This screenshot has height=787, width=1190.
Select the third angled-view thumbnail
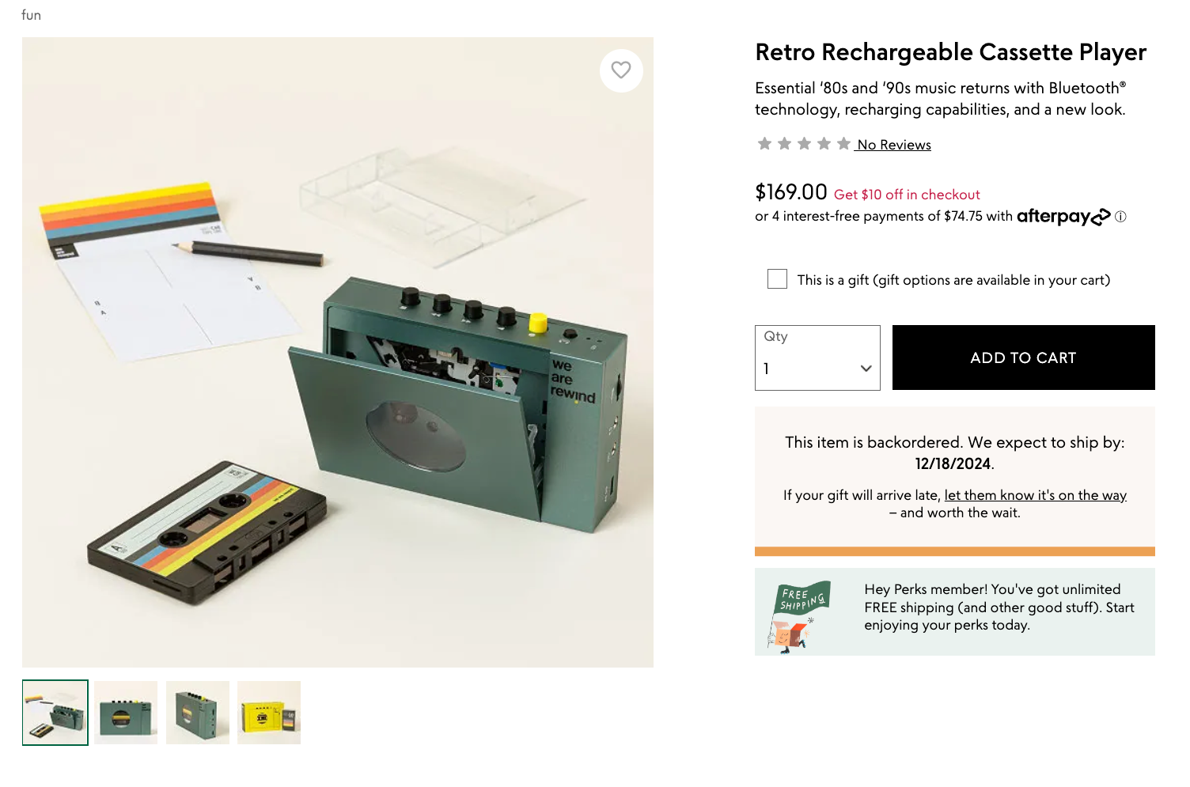tap(198, 713)
